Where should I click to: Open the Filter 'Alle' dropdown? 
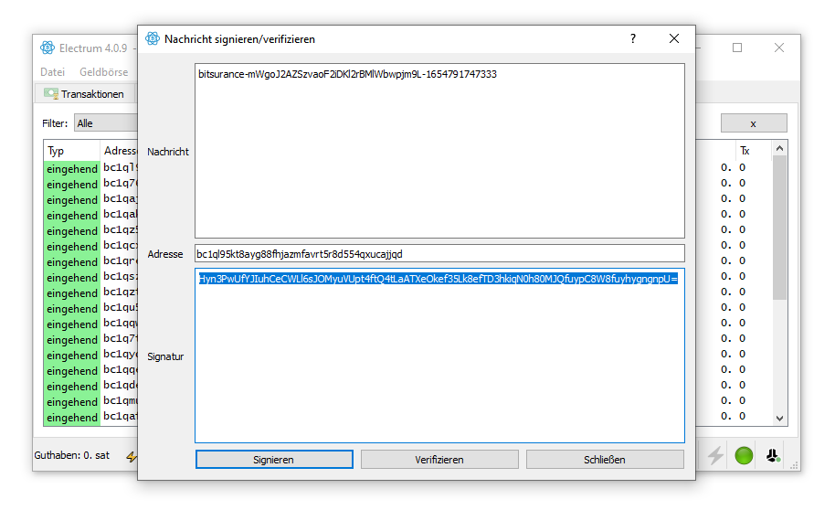(105, 123)
